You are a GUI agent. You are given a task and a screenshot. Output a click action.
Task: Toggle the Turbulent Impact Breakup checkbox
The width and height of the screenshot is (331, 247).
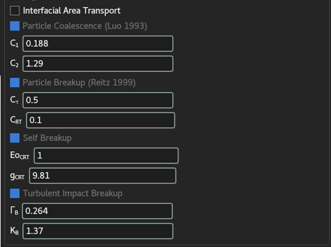pos(15,193)
